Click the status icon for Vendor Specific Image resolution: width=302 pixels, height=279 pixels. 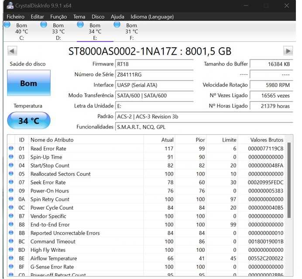[x=11, y=216]
